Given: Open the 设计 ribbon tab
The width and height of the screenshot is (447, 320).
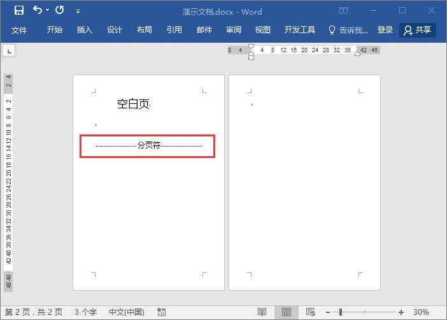Looking at the screenshot, I should click(115, 30).
